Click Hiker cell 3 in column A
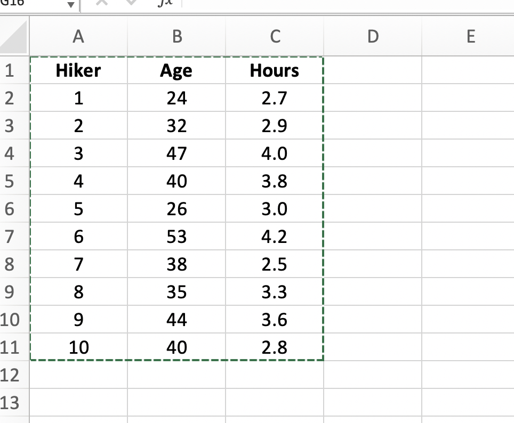 78,153
